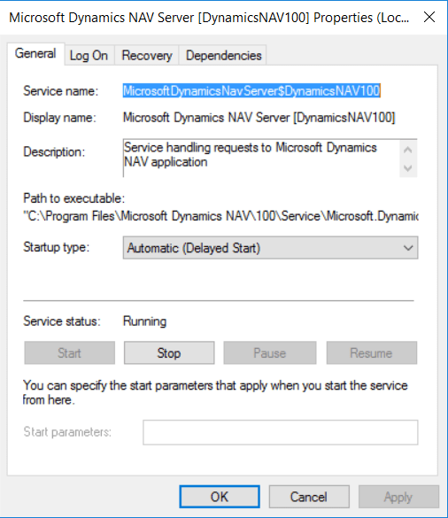The width and height of the screenshot is (448, 518).
Task: Click the Service status label
Action: [62, 321]
